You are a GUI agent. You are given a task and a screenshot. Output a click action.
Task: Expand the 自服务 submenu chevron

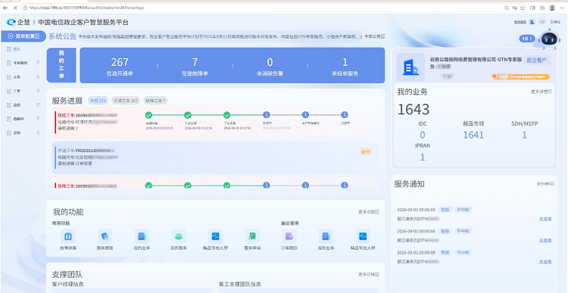(38, 119)
